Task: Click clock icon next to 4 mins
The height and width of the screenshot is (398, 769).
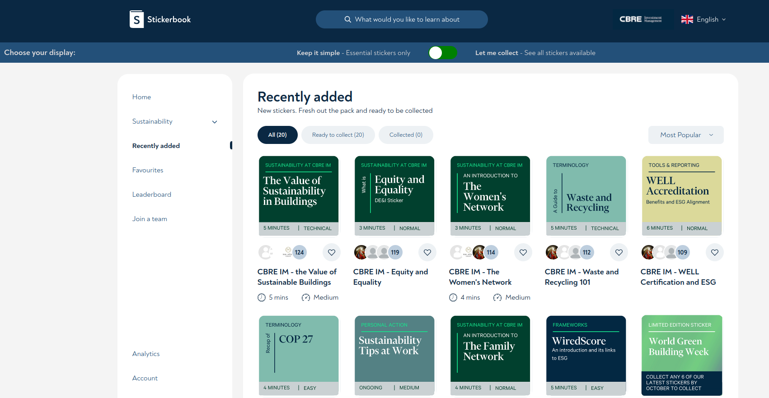Action: click(453, 297)
